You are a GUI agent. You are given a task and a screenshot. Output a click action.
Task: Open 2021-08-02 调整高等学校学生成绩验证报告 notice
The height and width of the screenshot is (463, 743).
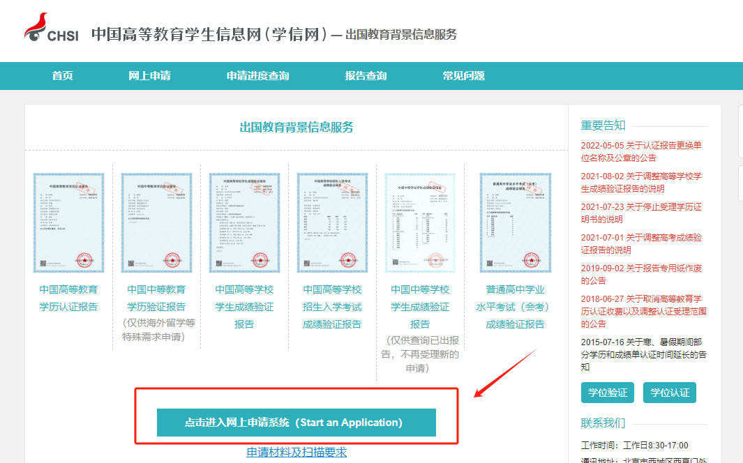pyautogui.click(x=641, y=182)
